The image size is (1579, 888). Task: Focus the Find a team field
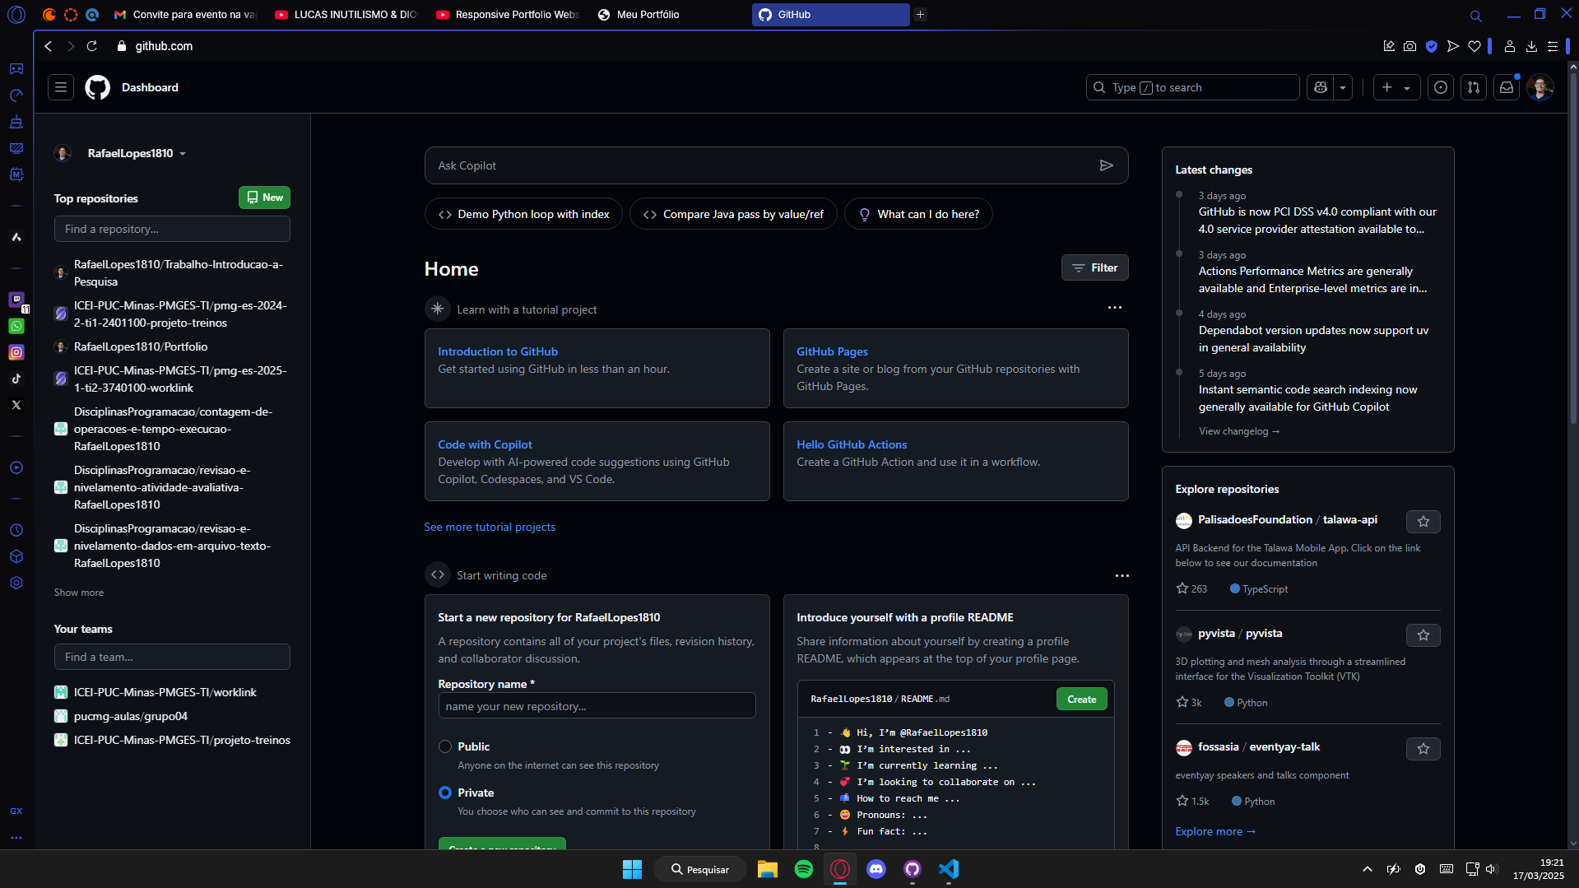coord(172,657)
